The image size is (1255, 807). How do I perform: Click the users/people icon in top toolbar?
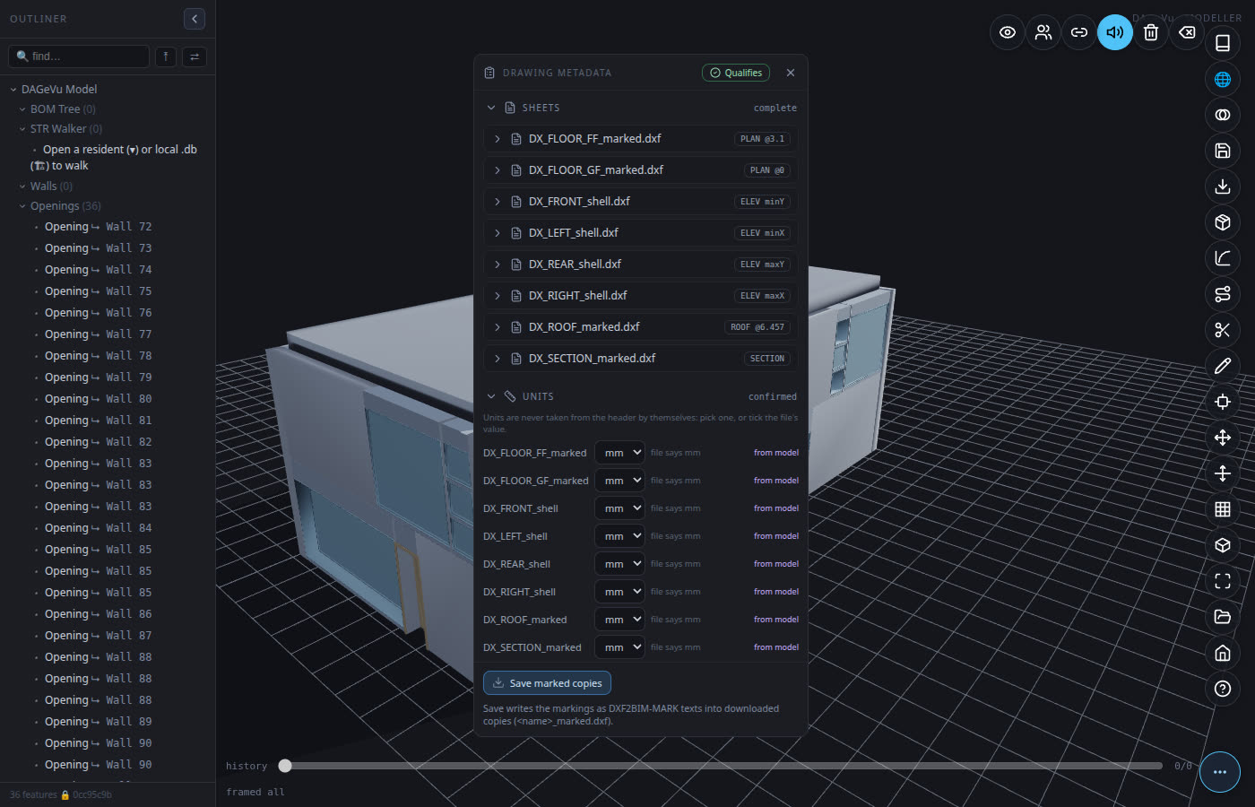(1043, 32)
